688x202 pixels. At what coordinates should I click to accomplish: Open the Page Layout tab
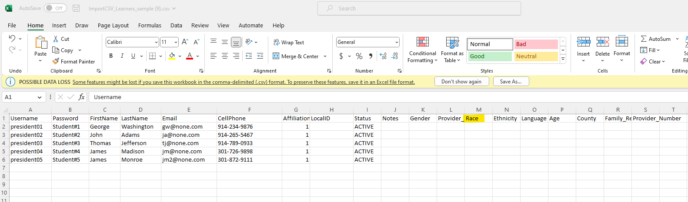click(113, 26)
